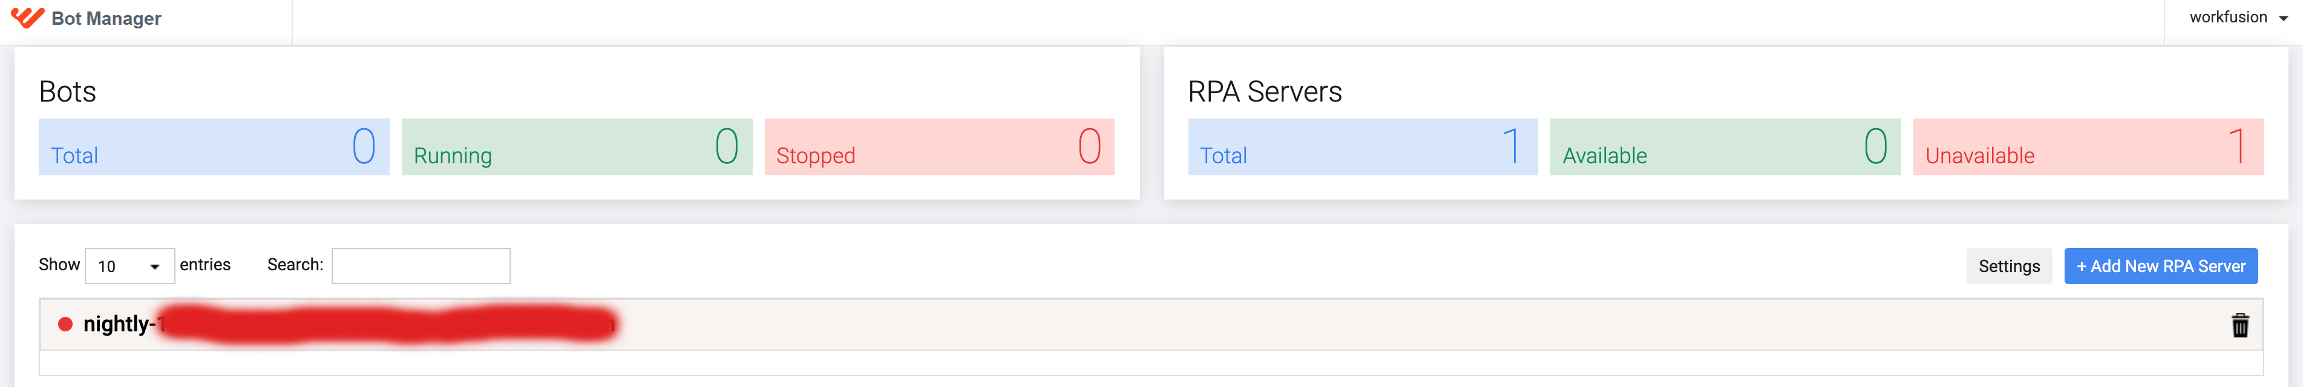Screen dimensions: 2303x387
Task: Select the Bots Total tile
Action: coord(214,146)
